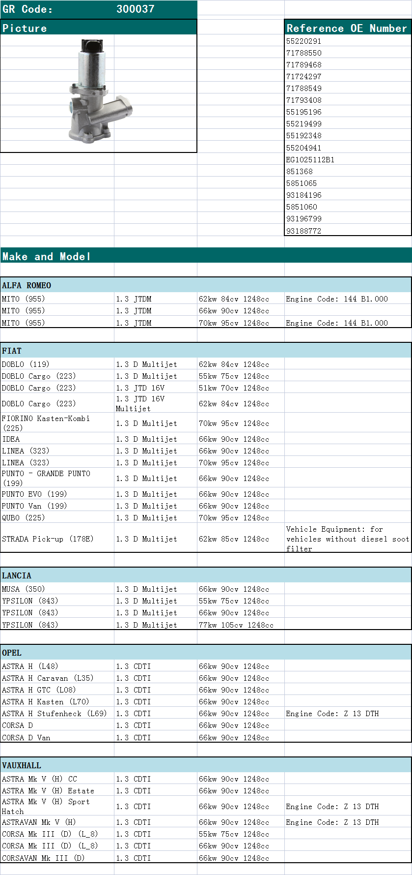Select OE number 5851065
412x875 pixels.
348,183
